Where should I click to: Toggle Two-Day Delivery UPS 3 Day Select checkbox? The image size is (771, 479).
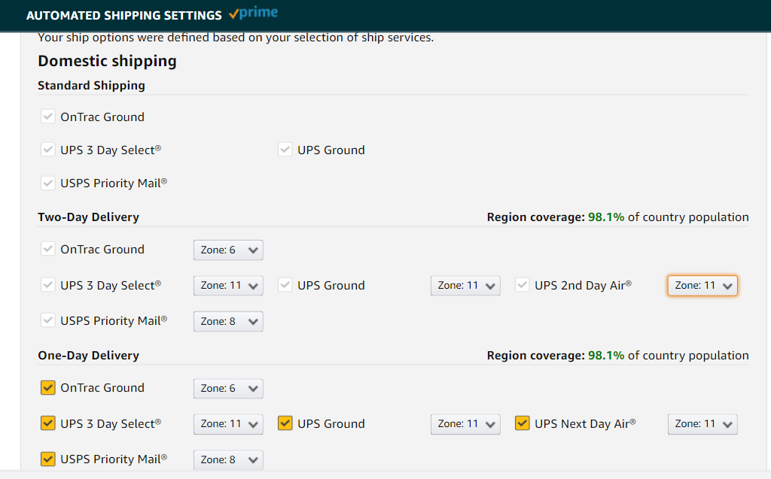click(x=47, y=285)
